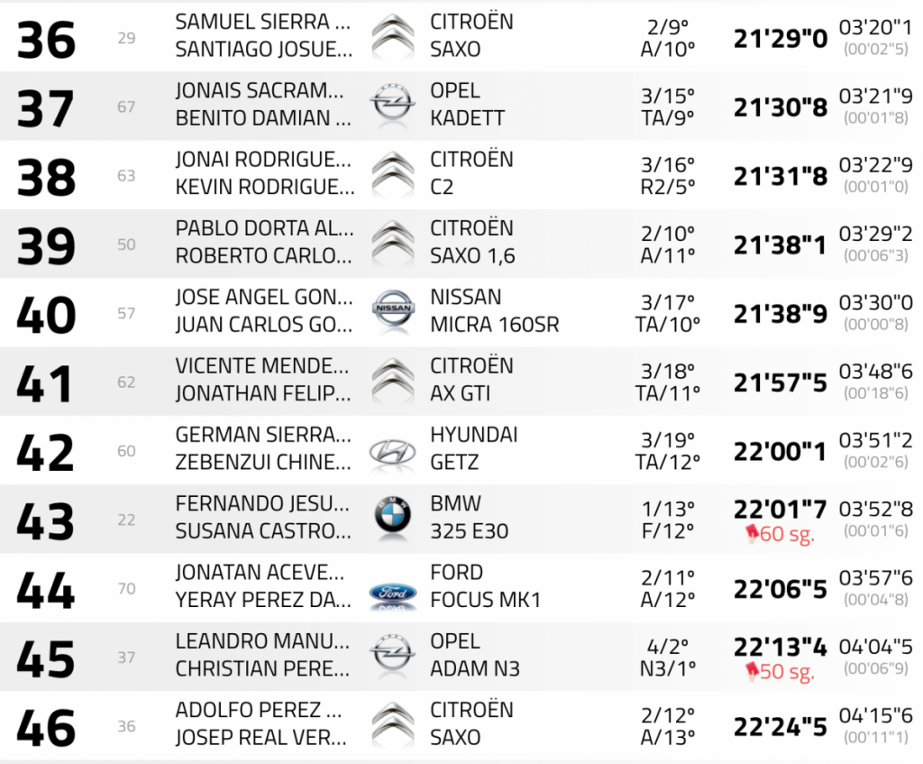This screenshot has width=923, height=764.
Task: Click the red penalty flag beside 60 sg.
Action: click(749, 534)
